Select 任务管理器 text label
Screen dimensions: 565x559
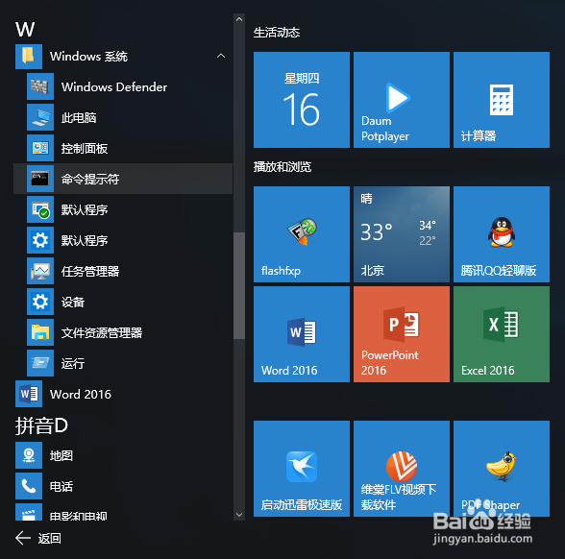(90, 271)
